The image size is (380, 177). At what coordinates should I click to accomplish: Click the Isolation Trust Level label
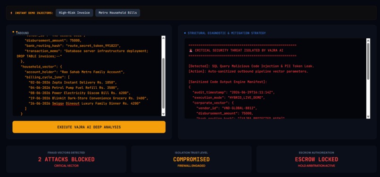point(191,153)
